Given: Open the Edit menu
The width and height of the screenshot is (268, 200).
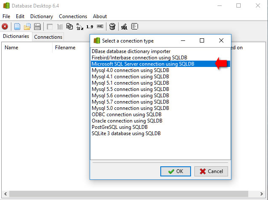Looking at the screenshot, I should (20, 16).
